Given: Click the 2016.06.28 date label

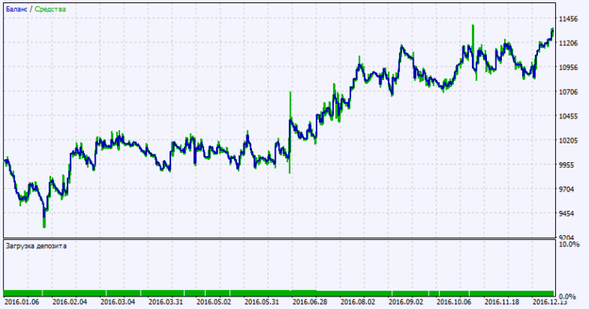Looking at the screenshot, I should 310,302.
